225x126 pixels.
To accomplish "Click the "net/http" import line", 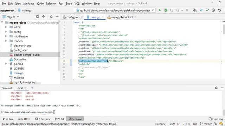I will pyautogui.click(x=84, y=64).
